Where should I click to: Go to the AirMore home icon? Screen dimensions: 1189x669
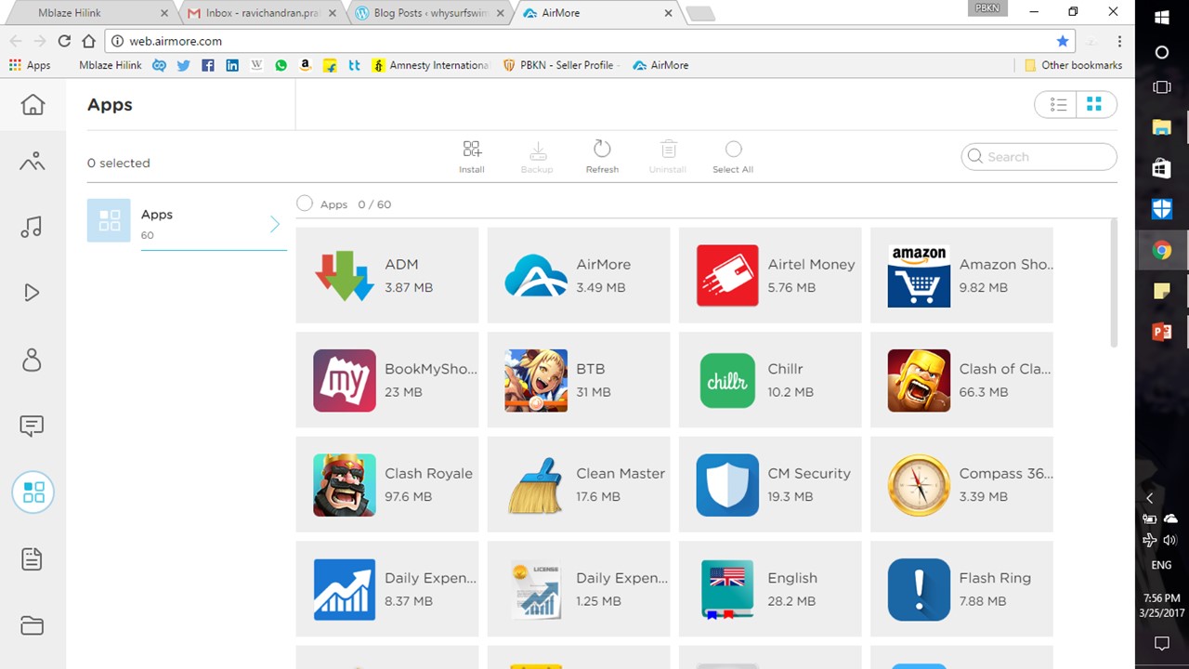[33, 105]
